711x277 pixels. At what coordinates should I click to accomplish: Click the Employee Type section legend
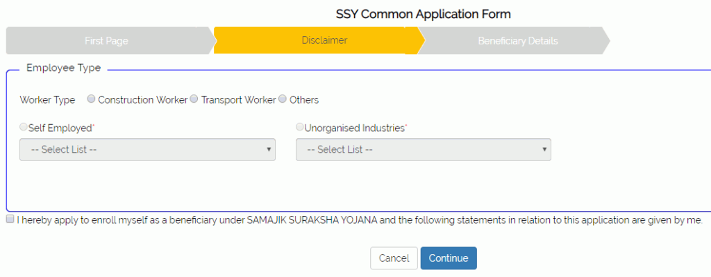point(63,68)
